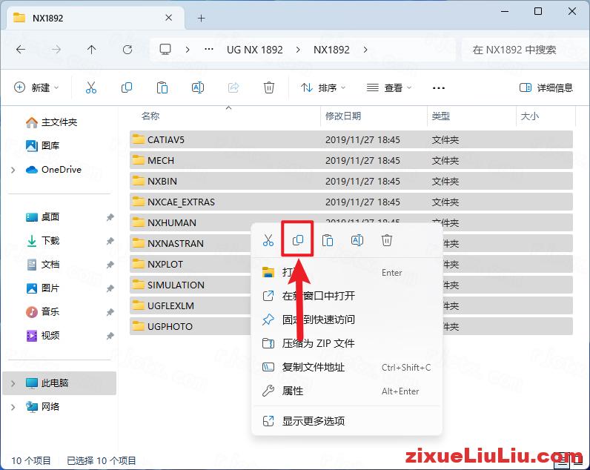Click the Rename icon in the context menu

point(357,240)
